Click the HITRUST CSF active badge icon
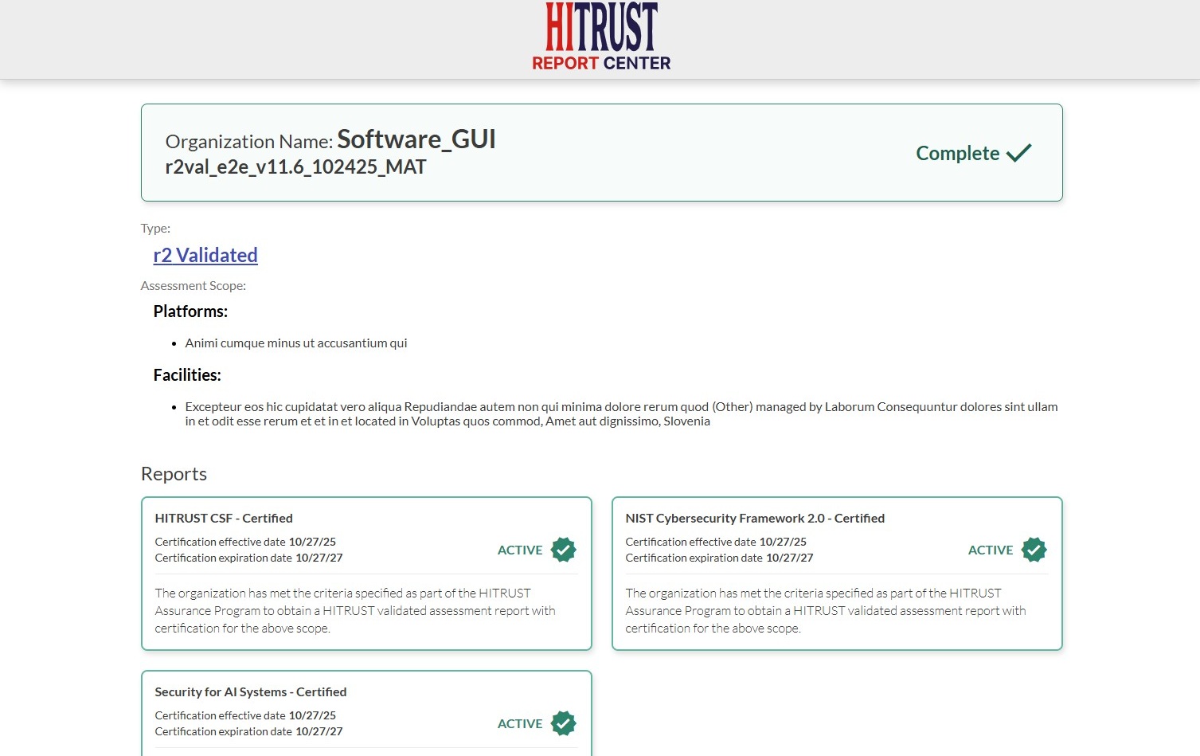The height and width of the screenshot is (756, 1200). tap(563, 550)
